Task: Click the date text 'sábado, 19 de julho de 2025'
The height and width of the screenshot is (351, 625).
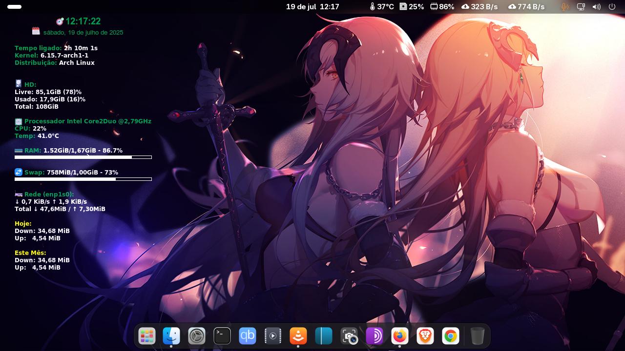Action: [x=83, y=33]
